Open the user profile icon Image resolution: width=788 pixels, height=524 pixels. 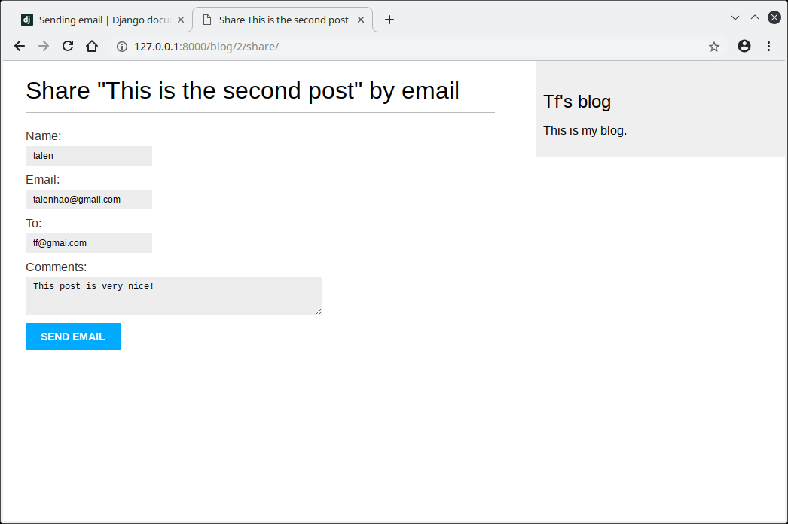pyautogui.click(x=744, y=47)
